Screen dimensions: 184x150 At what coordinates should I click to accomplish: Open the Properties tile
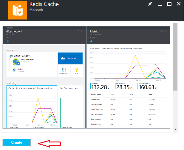[x=64, y=71]
